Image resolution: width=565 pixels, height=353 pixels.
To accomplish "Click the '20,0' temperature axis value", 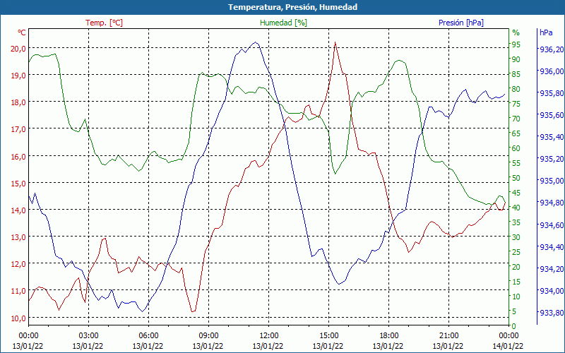I will tap(18, 49).
